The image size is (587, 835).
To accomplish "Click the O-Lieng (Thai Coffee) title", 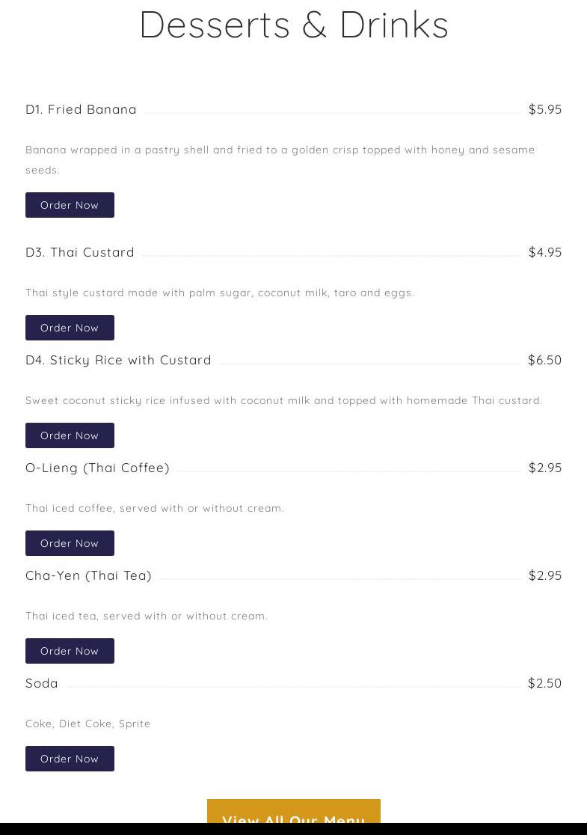I will tap(97, 468).
